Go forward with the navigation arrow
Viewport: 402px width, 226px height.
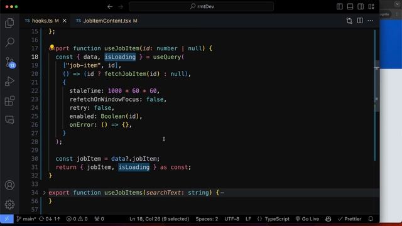pos(121,7)
